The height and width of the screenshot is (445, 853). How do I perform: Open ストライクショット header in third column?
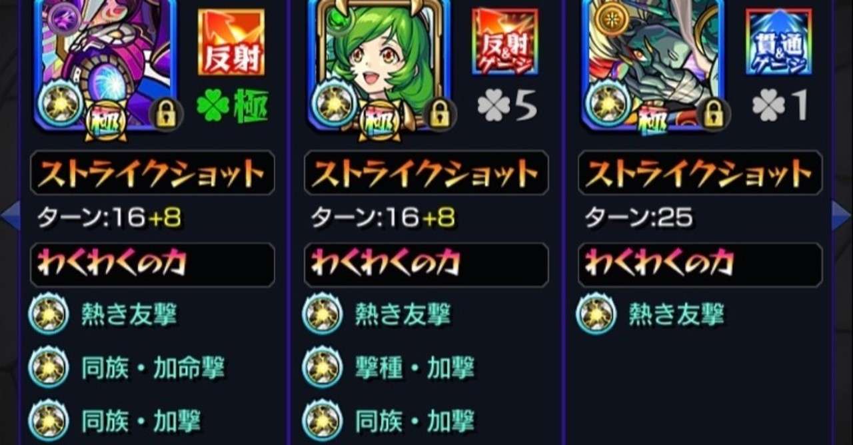(x=700, y=173)
